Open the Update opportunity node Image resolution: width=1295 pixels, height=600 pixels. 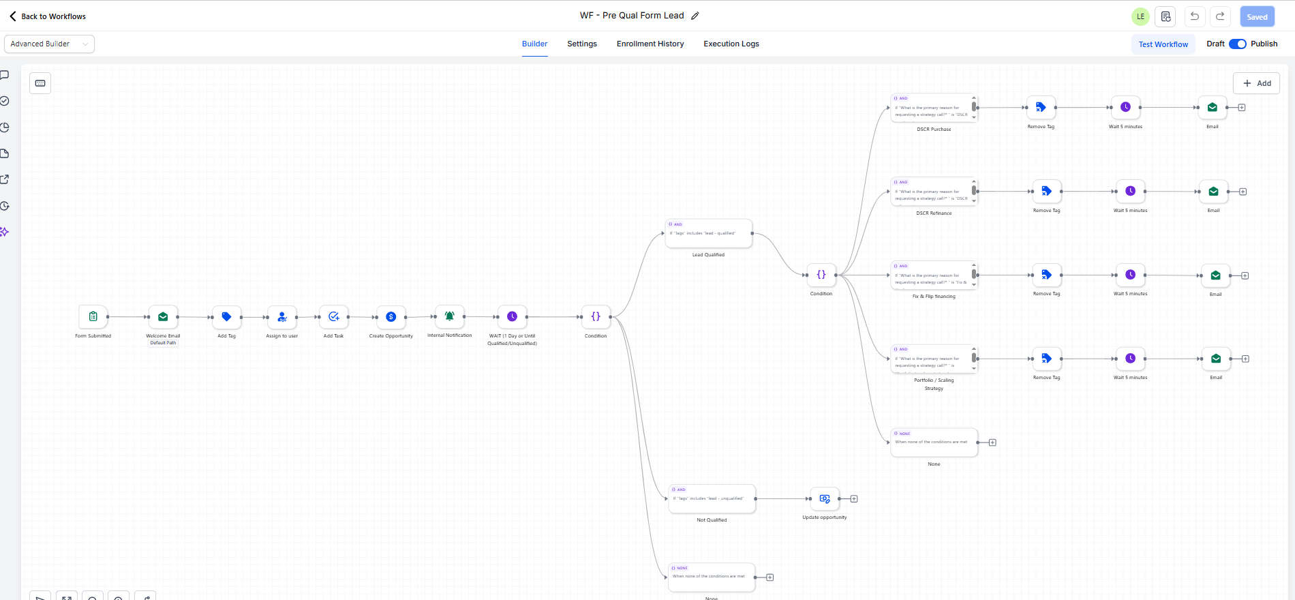tap(825, 498)
